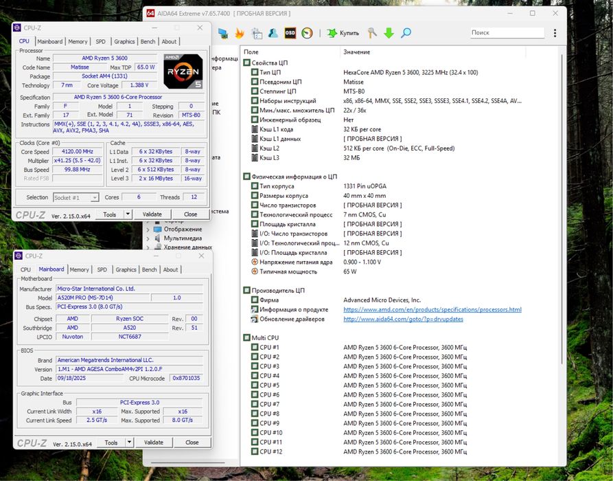Select the Степпинг ЦП row
This screenshot has height=481, width=613.
click(x=399, y=91)
